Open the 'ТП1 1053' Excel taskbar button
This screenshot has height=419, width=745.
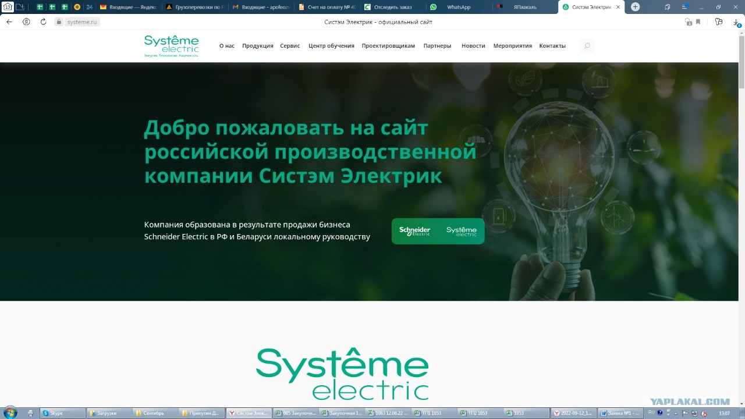pos(435,413)
